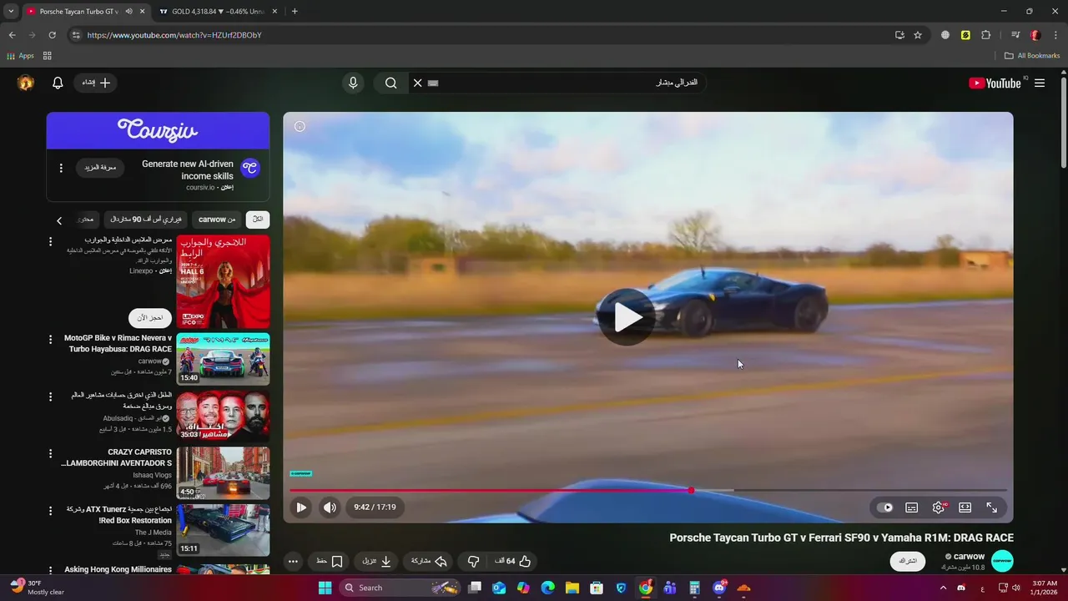
Task: Turn on subtitles/closed captions
Action: coord(912,508)
